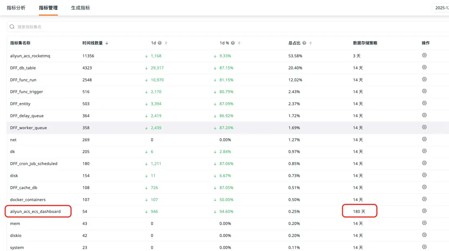Show help tooltip icon beside 1d column

coord(159,43)
